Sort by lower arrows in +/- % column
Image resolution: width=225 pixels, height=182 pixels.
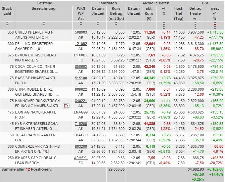coord(164,28)
